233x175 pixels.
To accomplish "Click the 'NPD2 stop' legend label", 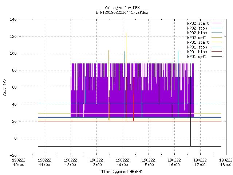I will (x=197, y=28).
